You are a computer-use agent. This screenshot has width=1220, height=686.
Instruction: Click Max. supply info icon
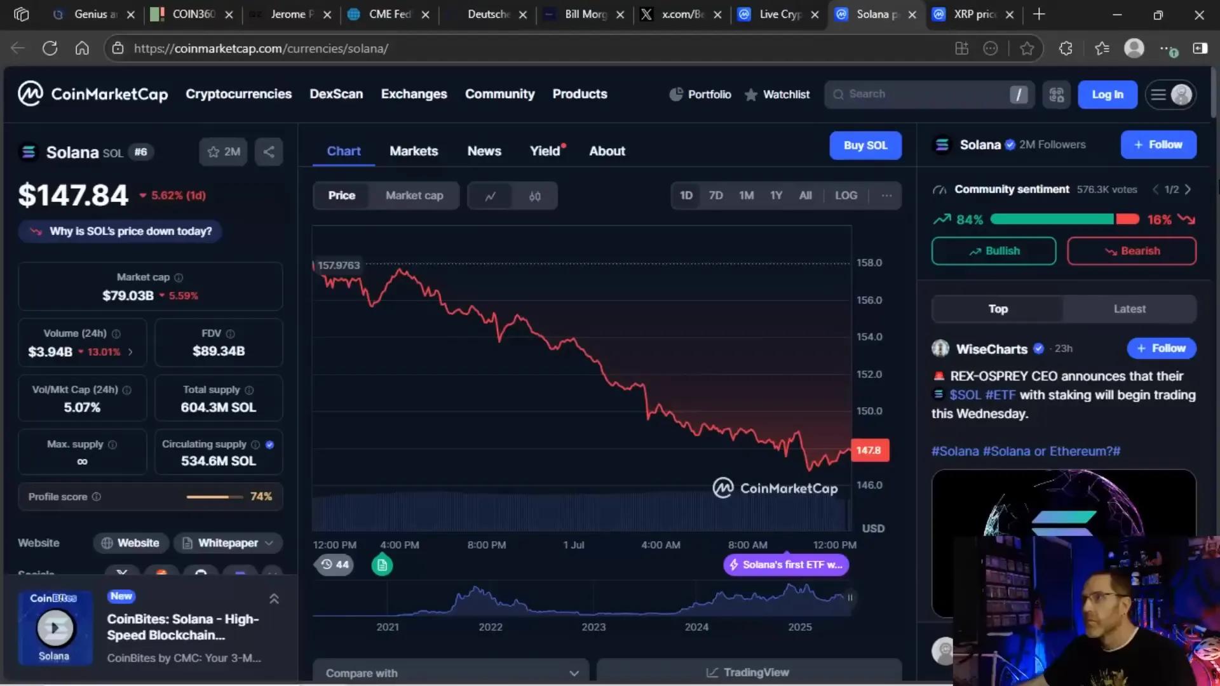(x=112, y=445)
